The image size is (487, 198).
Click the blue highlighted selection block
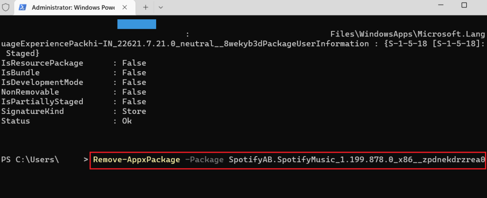click(136, 24)
